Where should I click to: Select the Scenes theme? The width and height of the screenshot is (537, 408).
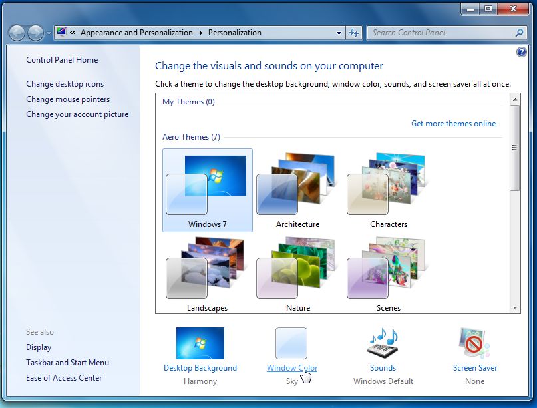tap(389, 274)
